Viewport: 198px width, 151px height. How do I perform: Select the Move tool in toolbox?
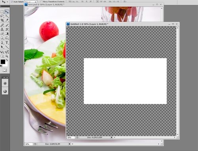pyautogui.click(x=7, y=12)
